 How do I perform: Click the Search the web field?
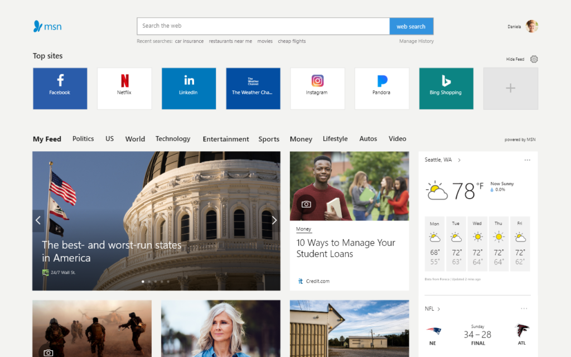coord(263,26)
